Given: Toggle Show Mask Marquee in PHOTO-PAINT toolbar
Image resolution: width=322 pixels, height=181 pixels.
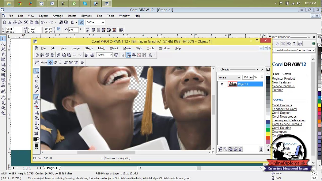Looking at the screenshot, I should (134, 55).
